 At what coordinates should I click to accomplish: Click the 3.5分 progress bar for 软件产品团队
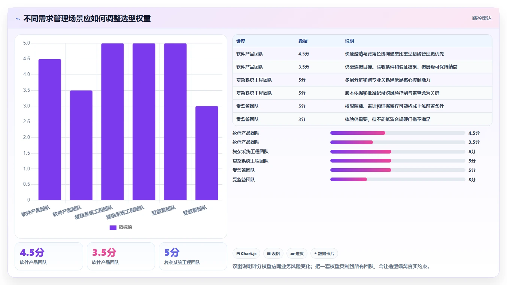pos(398,142)
